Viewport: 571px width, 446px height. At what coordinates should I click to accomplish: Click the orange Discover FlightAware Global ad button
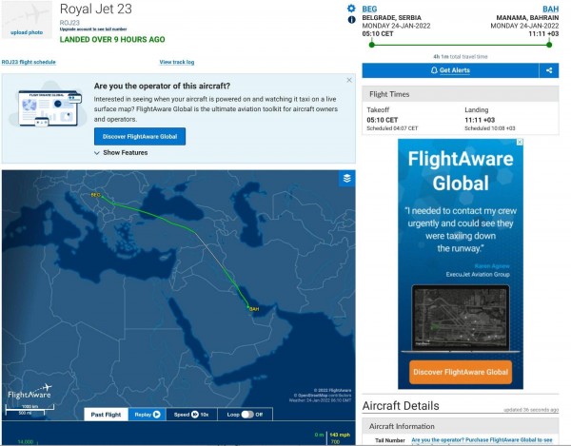point(461,372)
